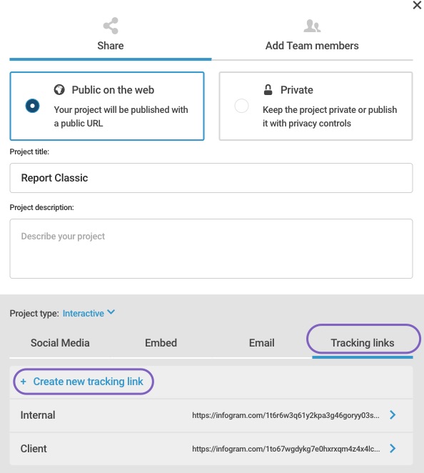Focus the Project title field
This screenshot has width=424, height=473.
click(x=211, y=178)
